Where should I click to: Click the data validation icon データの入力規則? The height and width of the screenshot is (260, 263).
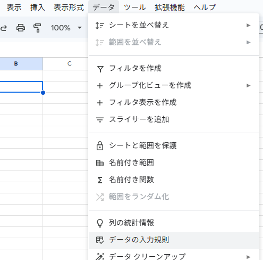coord(100,240)
